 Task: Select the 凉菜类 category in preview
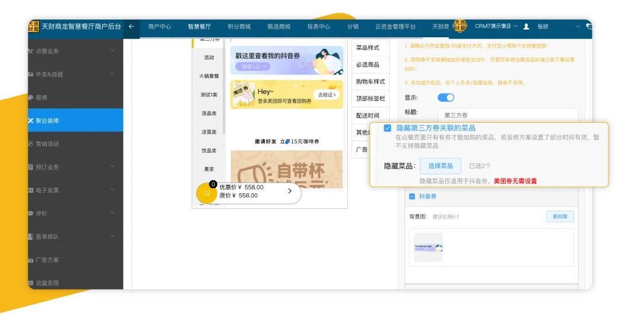point(209,131)
